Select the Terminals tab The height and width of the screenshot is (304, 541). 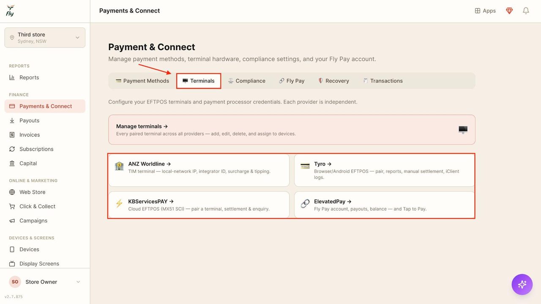(x=199, y=81)
